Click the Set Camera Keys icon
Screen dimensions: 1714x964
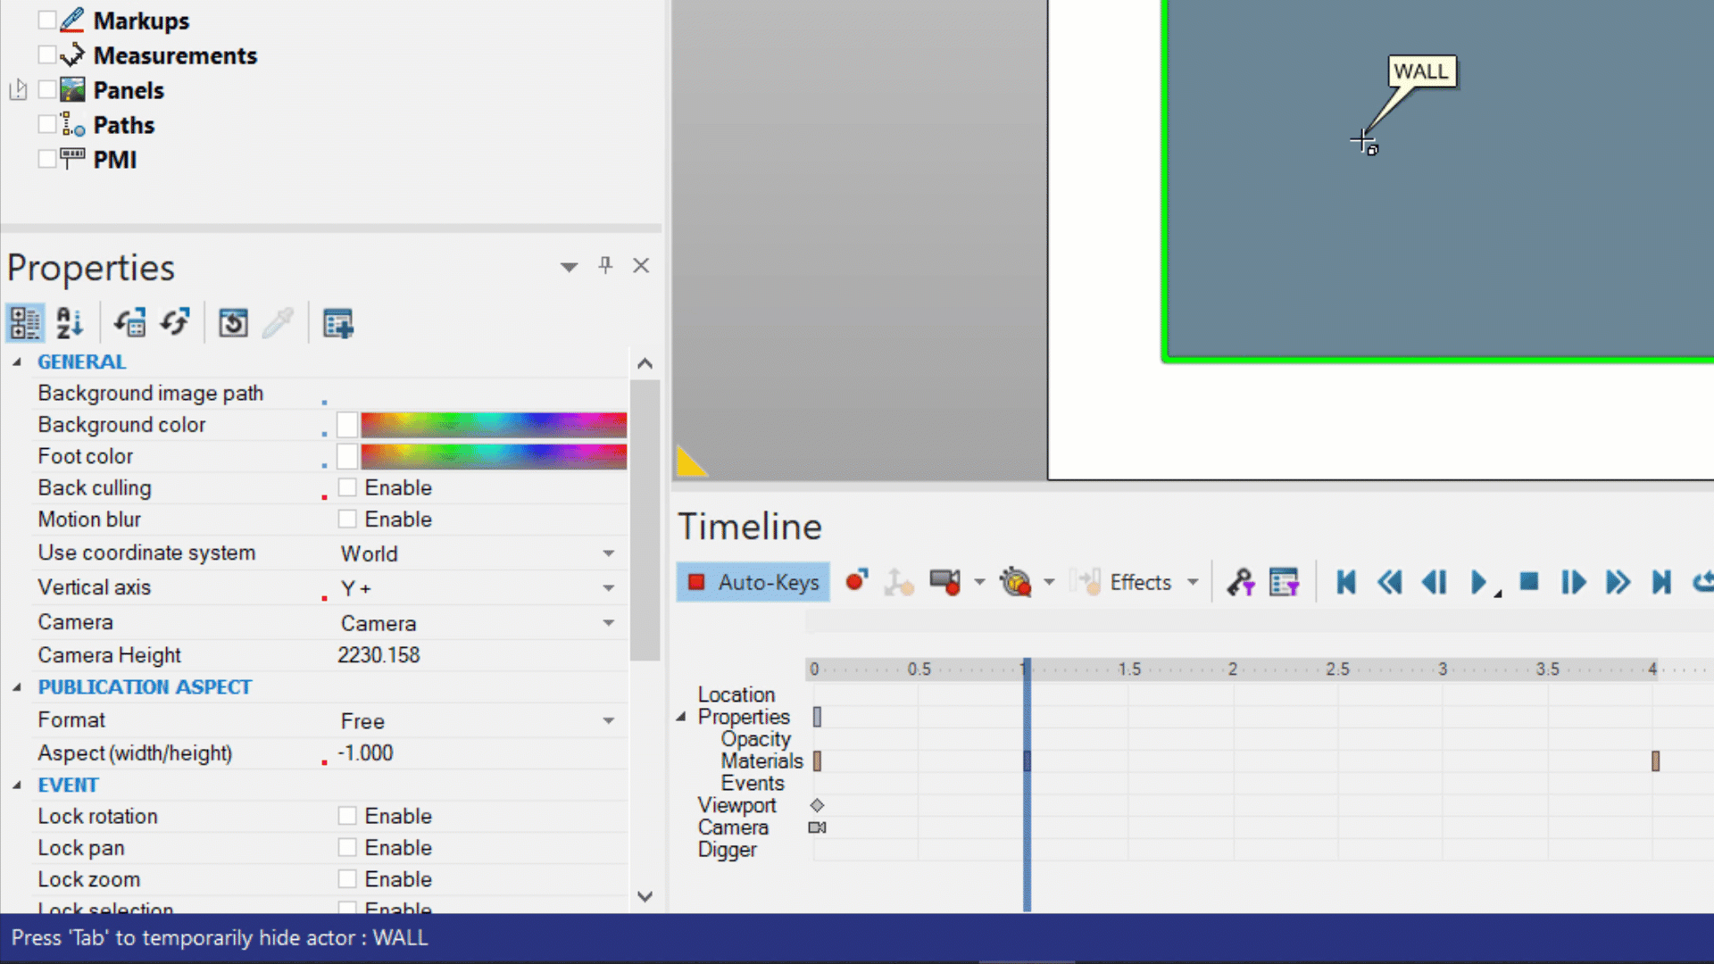(x=944, y=583)
